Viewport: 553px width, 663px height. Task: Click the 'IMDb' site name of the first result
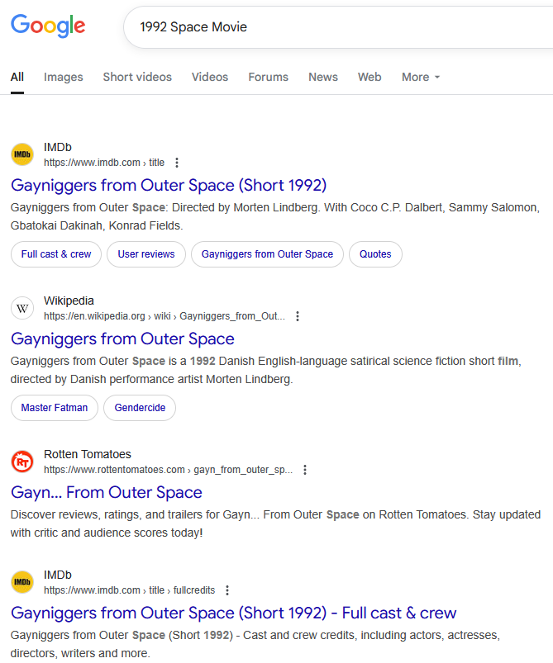coord(58,147)
